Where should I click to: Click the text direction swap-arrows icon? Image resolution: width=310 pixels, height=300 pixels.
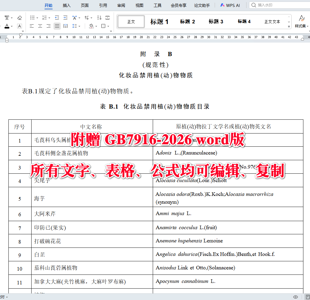[x=87, y=18]
